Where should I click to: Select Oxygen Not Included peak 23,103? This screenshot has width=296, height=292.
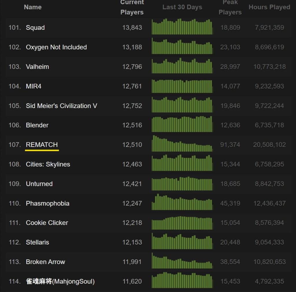(x=230, y=47)
